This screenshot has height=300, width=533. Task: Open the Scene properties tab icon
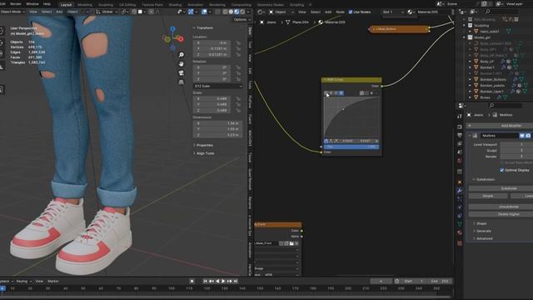click(x=460, y=152)
